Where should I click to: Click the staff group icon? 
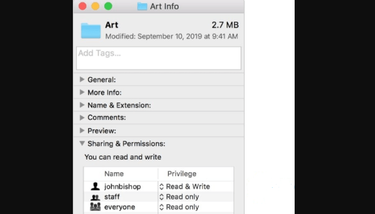point(95,197)
